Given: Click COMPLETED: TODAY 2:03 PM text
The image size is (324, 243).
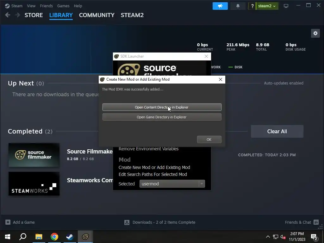Looking at the screenshot, I should coord(267,155).
